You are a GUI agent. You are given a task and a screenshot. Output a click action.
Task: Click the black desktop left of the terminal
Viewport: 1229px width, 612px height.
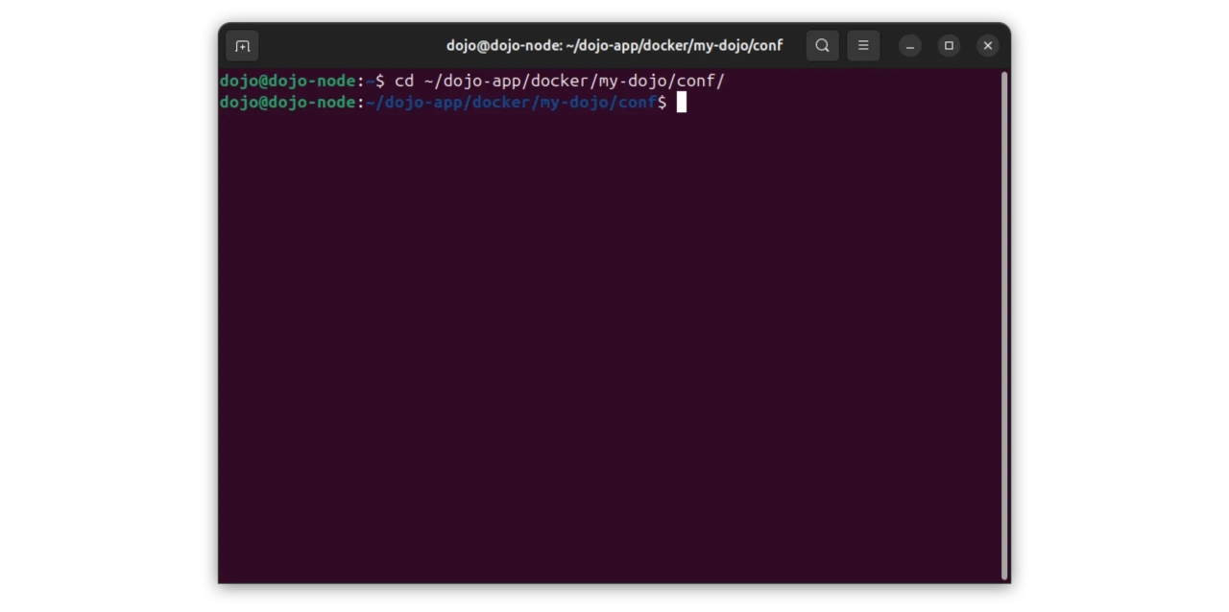106,307
